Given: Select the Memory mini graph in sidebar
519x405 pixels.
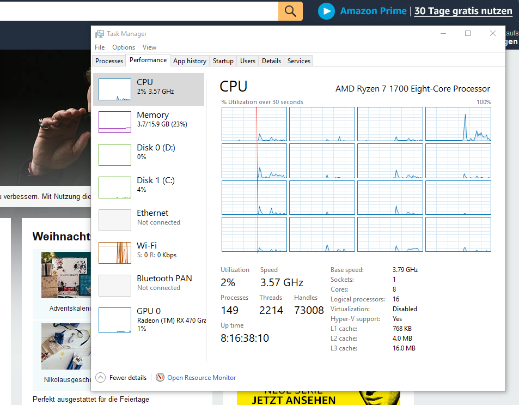Looking at the screenshot, I should pos(115,122).
